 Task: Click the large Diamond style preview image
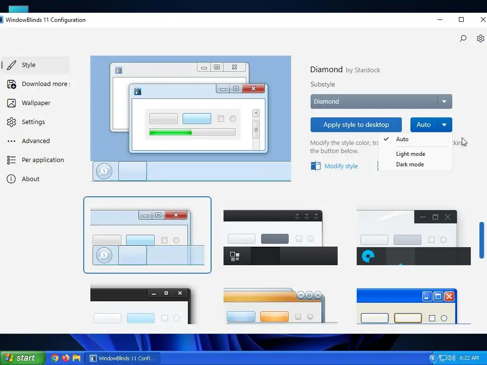pyautogui.click(x=190, y=118)
